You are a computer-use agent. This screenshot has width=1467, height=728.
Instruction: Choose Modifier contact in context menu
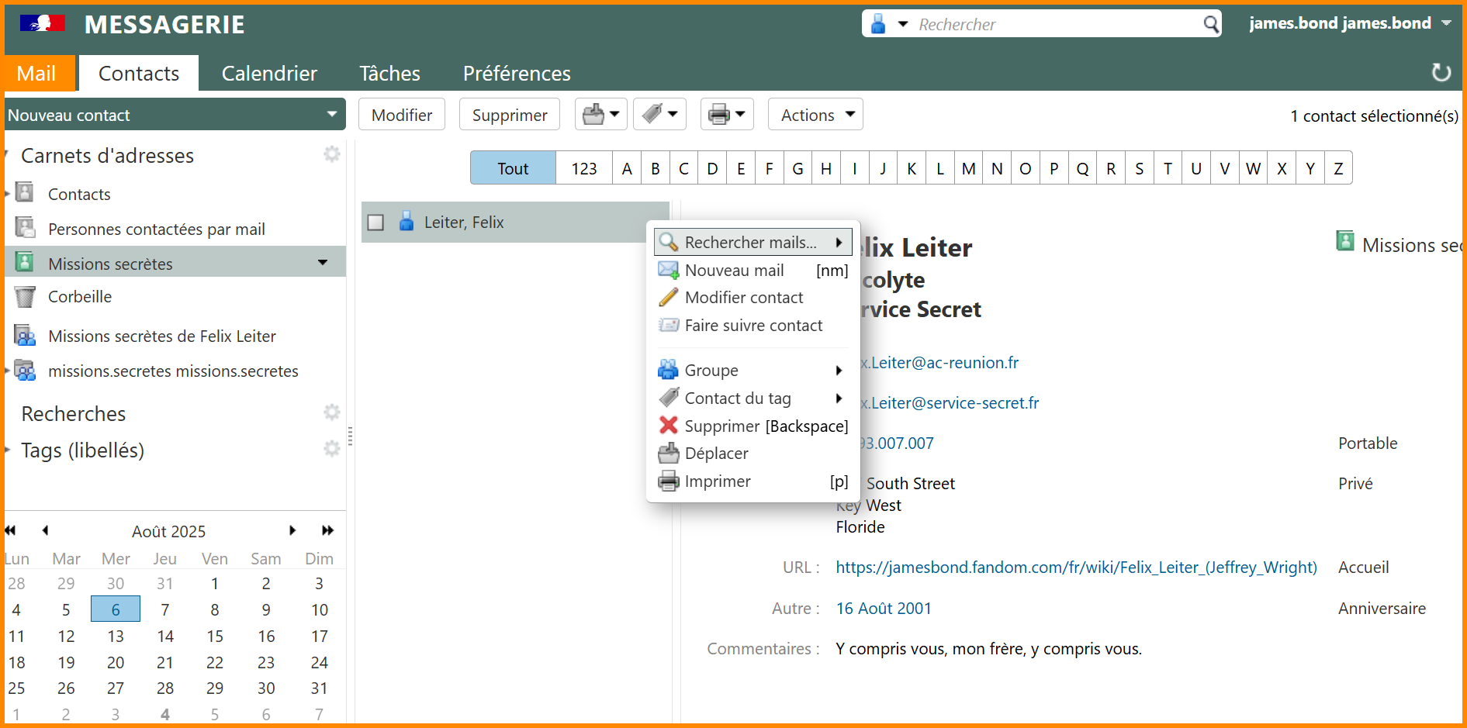743,298
